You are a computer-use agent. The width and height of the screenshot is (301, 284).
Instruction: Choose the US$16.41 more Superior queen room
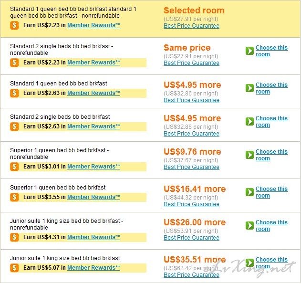click(271, 192)
